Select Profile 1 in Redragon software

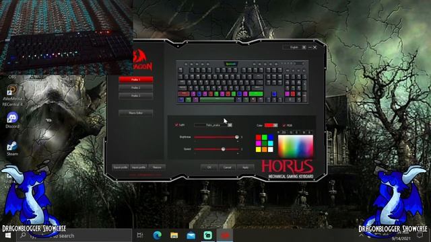(136, 79)
